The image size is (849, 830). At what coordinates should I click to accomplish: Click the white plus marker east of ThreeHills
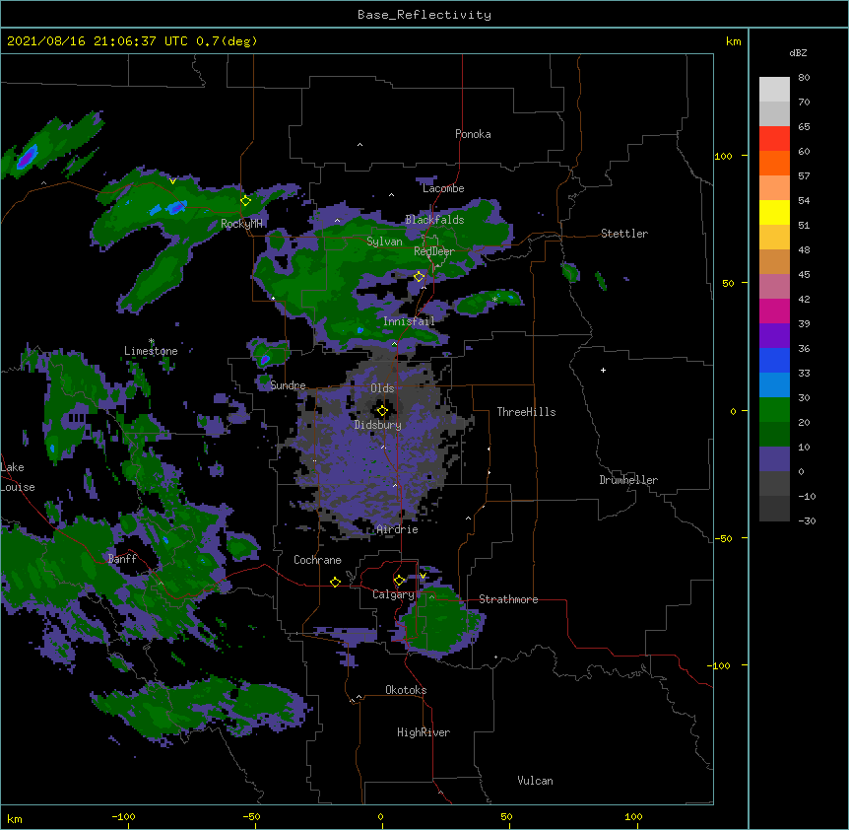(603, 370)
